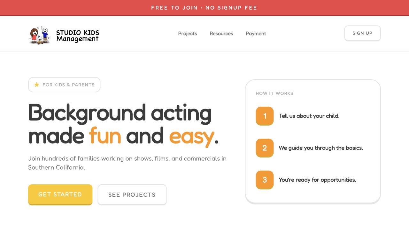Open the Resources nav link
The height and width of the screenshot is (230, 409).
221,34
